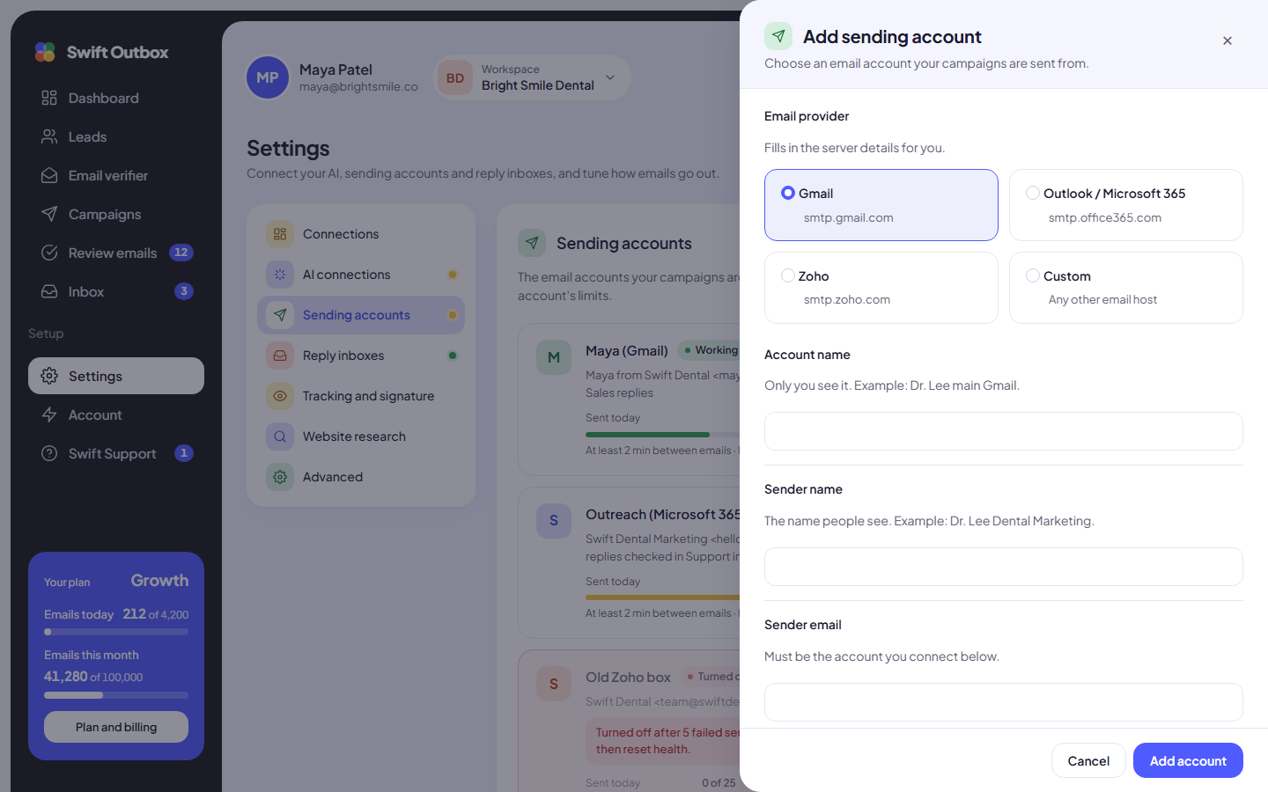Click Email verifier in sidebar

116,175
